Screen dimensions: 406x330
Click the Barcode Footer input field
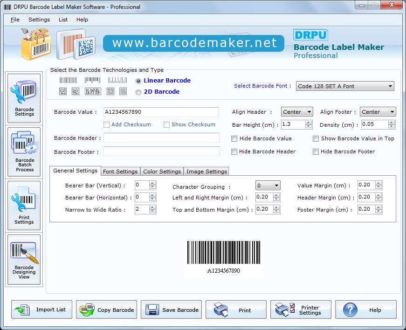tap(162, 151)
